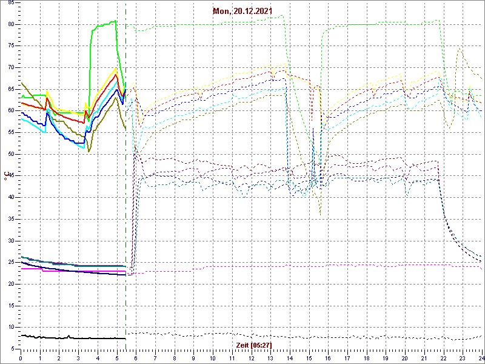485x364 pixels.
Task: Click hour 0 on the time axis
Action: (21, 358)
